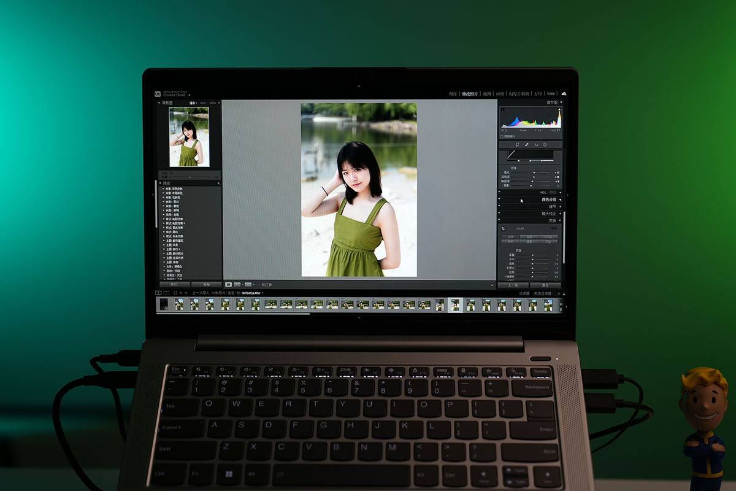Screen dimensions: 736x491
Task: Select the second before/after split view icon
Action: click(248, 284)
